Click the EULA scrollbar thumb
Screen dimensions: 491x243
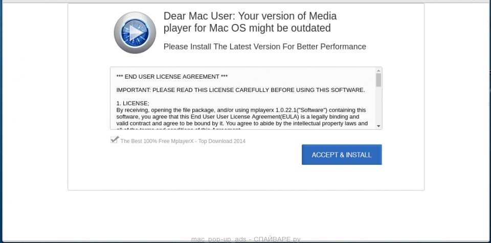[x=378, y=80]
